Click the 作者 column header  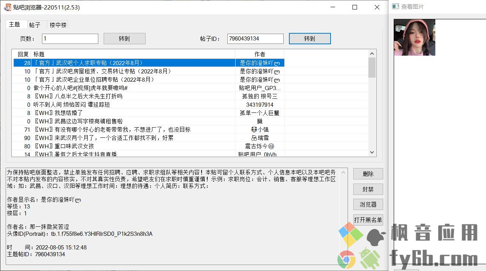[259, 54]
